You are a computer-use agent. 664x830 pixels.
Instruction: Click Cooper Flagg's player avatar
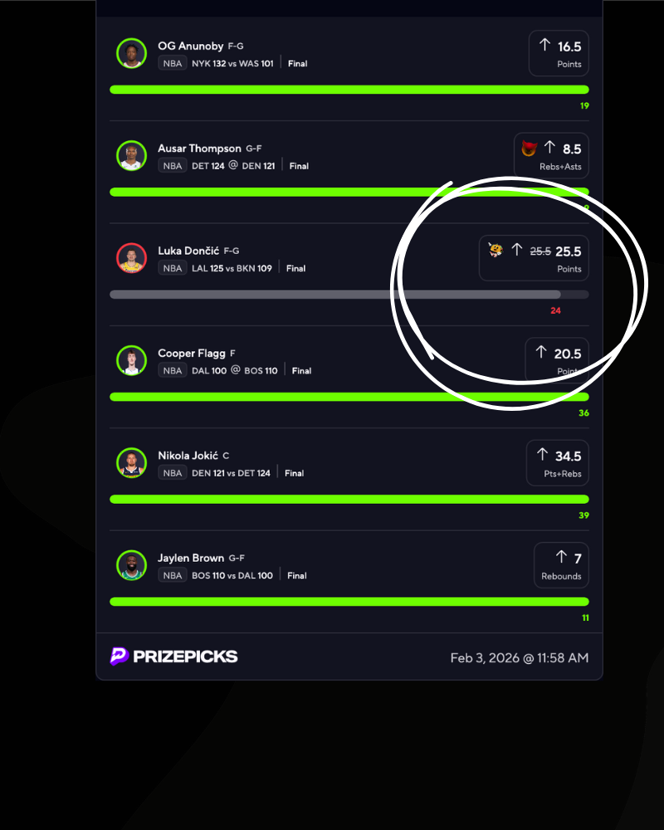131,360
